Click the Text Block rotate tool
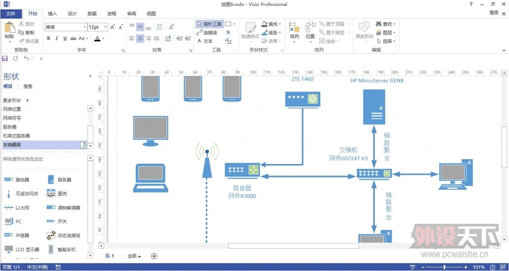509x271 pixels. point(229,41)
